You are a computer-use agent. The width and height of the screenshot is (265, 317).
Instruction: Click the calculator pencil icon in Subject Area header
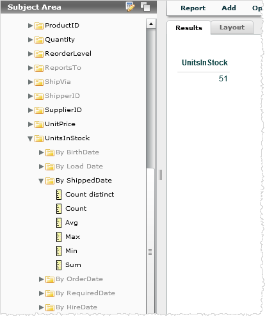point(131,7)
